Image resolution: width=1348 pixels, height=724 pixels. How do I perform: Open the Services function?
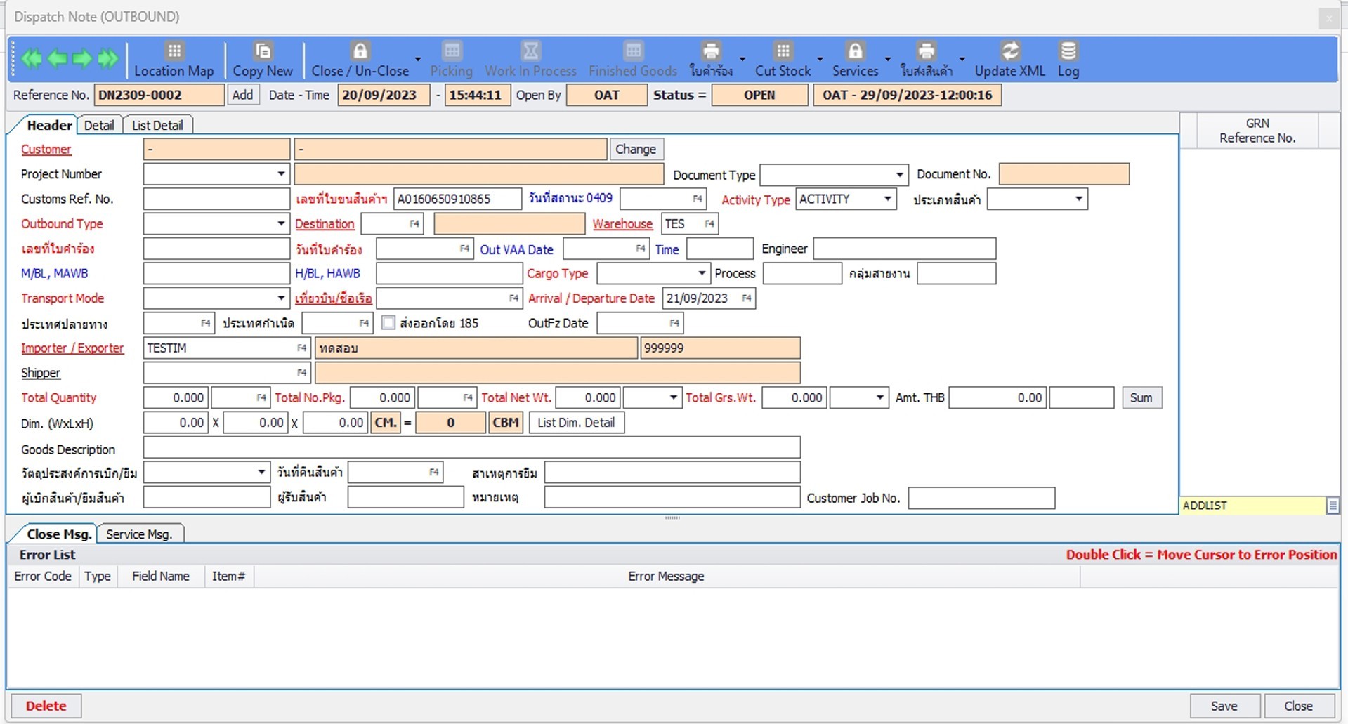[855, 59]
